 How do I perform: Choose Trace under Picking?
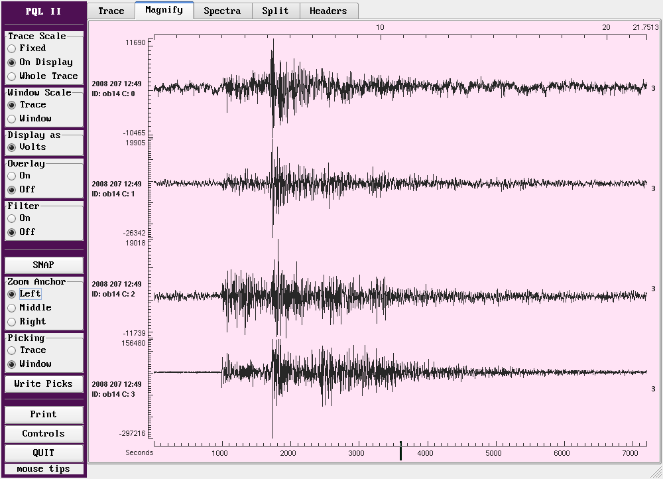(x=12, y=350)
